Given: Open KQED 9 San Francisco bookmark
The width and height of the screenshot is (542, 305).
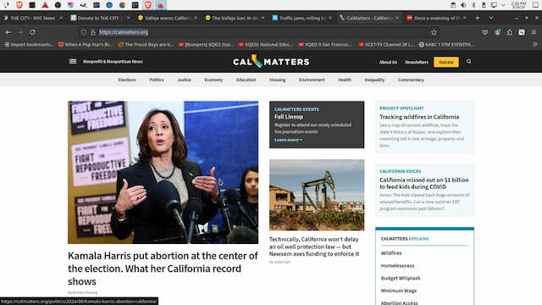Looking at the screenshot, I should coord(325,44).
